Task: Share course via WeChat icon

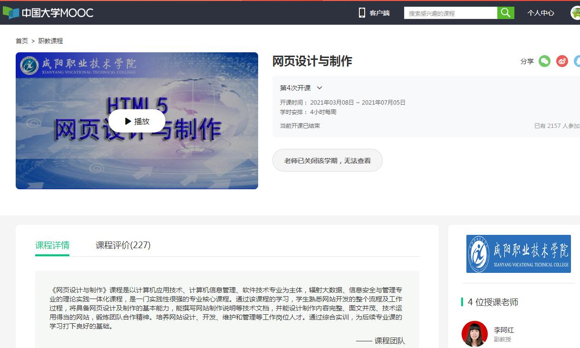Action: [544, 61]
